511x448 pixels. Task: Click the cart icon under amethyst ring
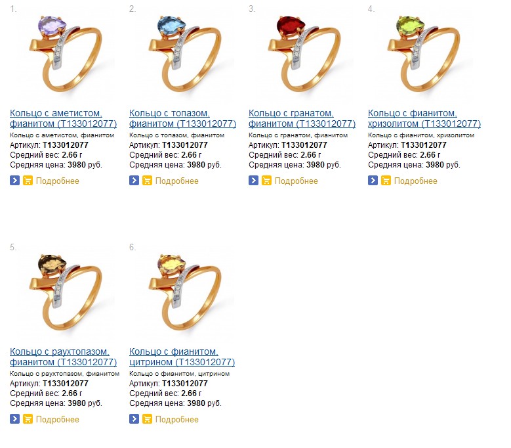28,181
